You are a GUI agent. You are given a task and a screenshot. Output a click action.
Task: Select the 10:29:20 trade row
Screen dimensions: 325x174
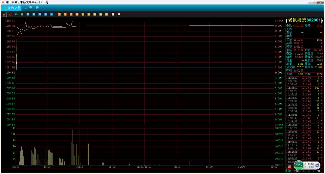[304, 78]
